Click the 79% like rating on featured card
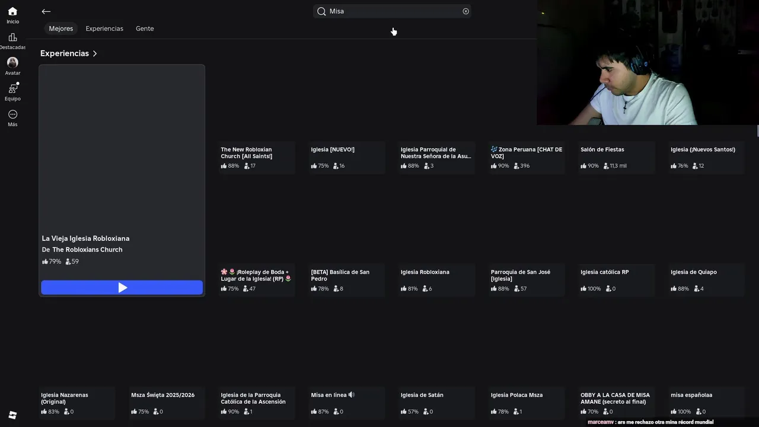This screenshot has height=427, width=759. [52, 262]
